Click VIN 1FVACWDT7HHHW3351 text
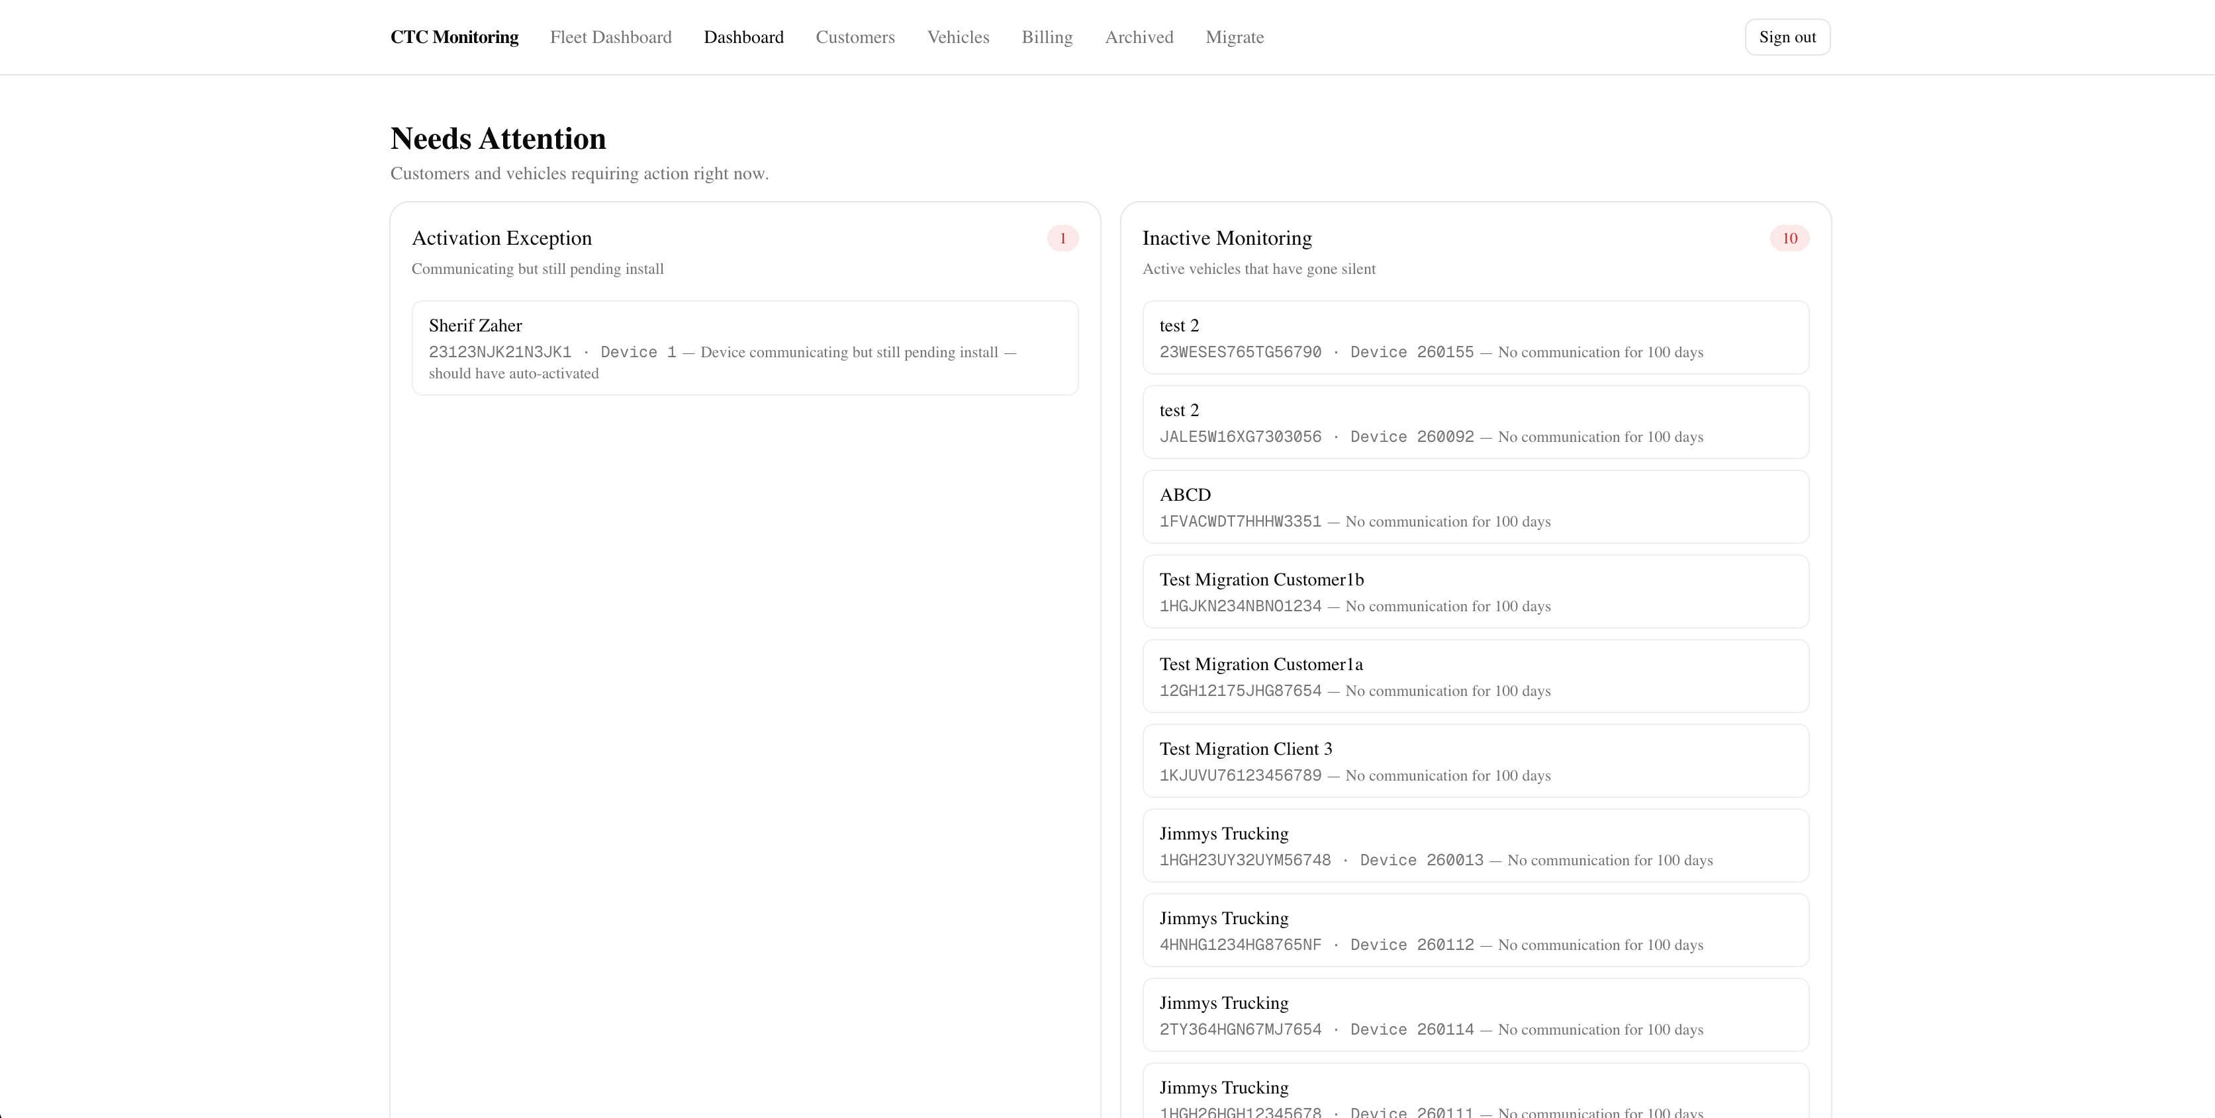Screen dimensions: 2215x1118 [1240, 521]
